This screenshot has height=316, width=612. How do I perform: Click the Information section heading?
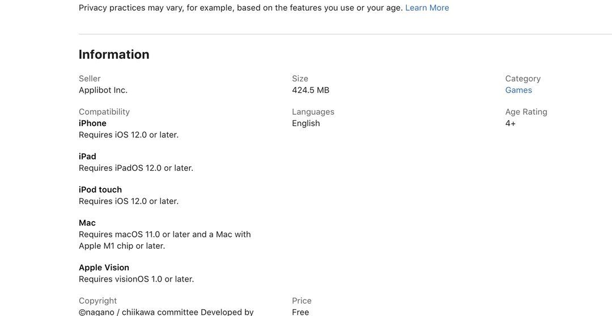[114, 54]
